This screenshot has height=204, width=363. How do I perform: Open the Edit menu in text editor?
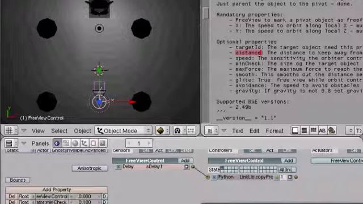(254, 131)
